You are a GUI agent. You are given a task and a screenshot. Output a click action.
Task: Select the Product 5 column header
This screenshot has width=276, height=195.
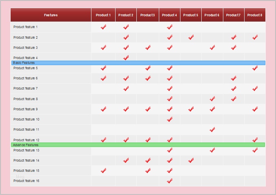[191, 15]
